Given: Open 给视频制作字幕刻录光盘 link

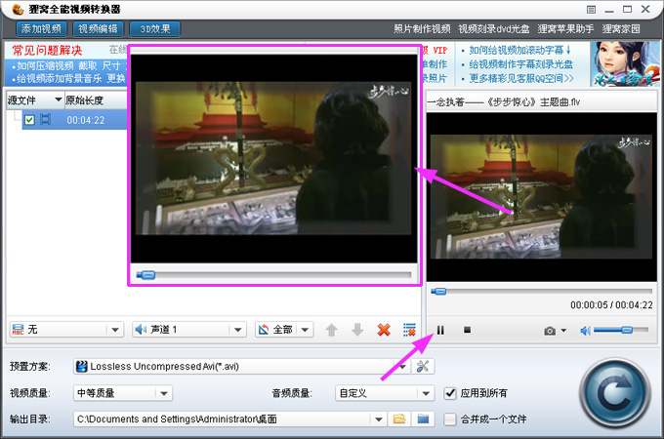Looking at the screenshot, I should pyautogui.click(x=520, y=64).
